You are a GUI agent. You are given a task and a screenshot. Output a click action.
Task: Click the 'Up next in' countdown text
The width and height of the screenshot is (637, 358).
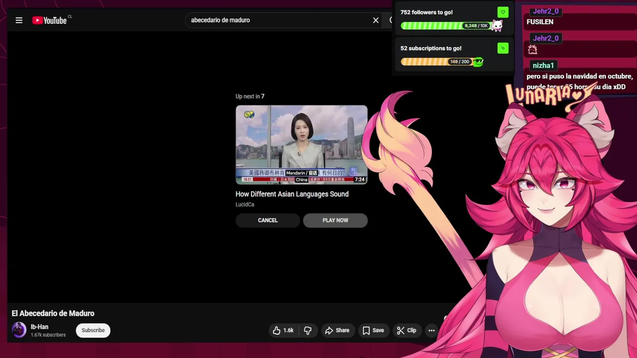tap(250, 96)
